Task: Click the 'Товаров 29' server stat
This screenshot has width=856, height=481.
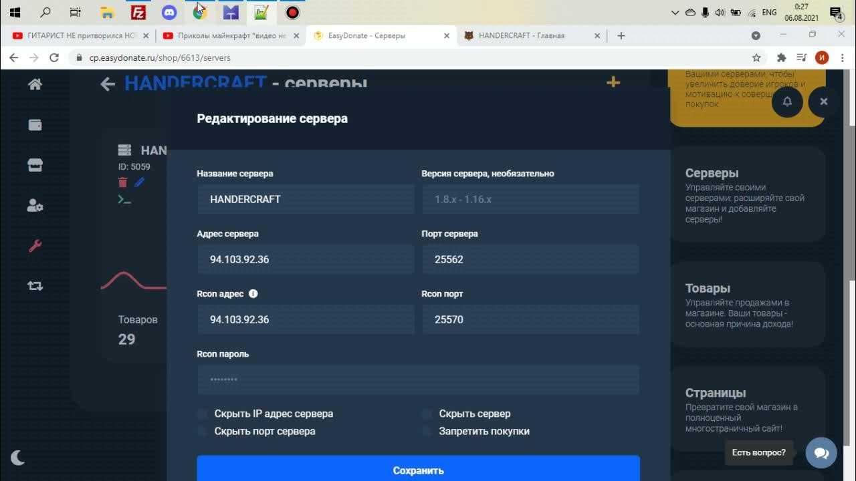Action: pyautogui.click(x=138, y=330)
